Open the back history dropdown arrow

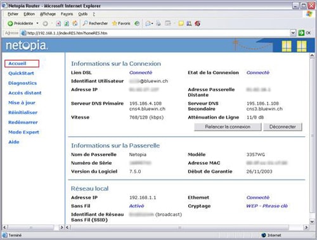click(37, 23)
